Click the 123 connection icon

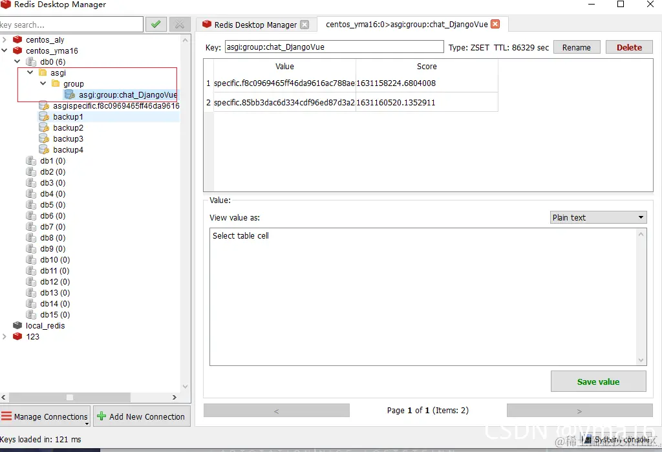pyautogui.click(x=17, y=336)
